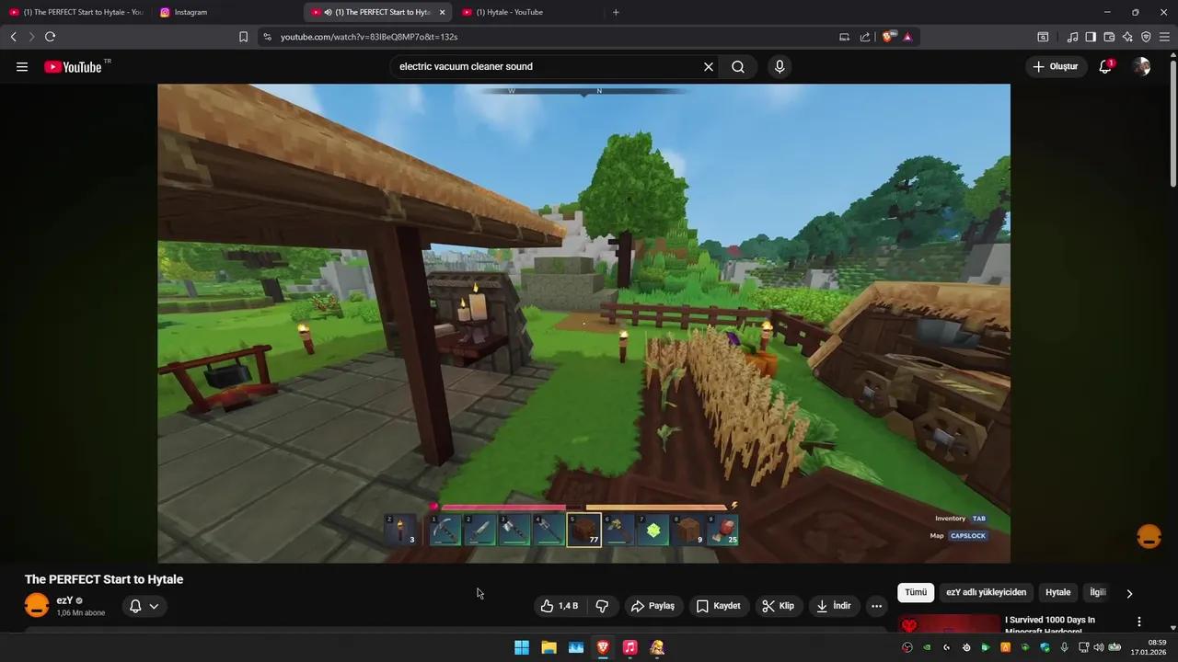The height and width of the screenshot is (662, 1178).
Task: Click the video player to pause
Action: (583, 323)
